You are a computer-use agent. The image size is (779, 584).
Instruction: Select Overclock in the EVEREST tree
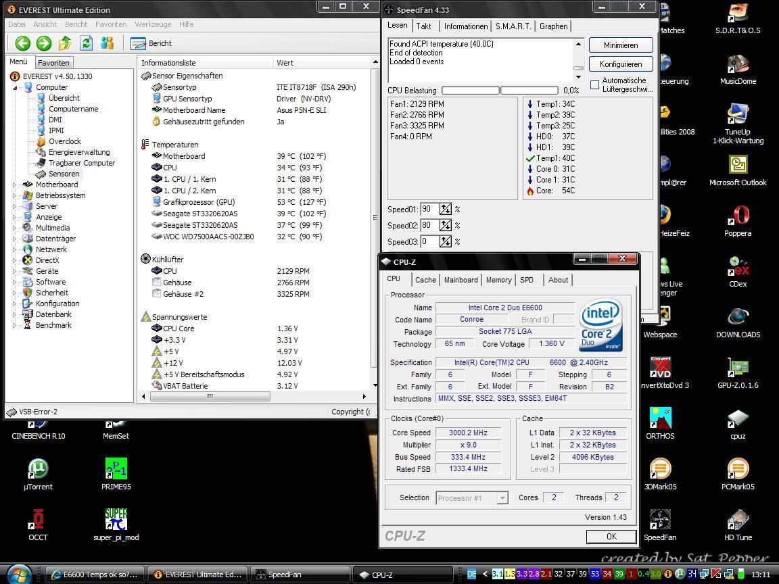65,141
